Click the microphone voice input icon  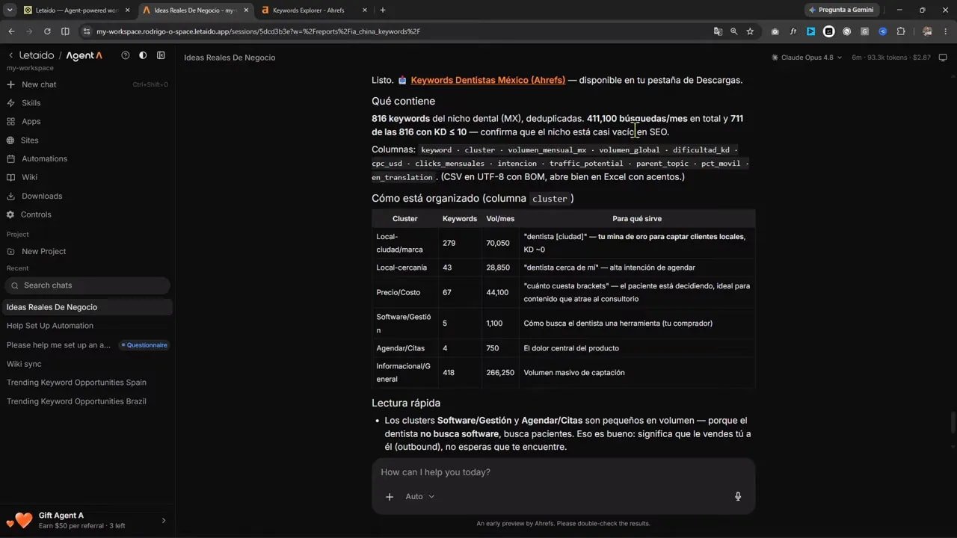tap(738, 497)
